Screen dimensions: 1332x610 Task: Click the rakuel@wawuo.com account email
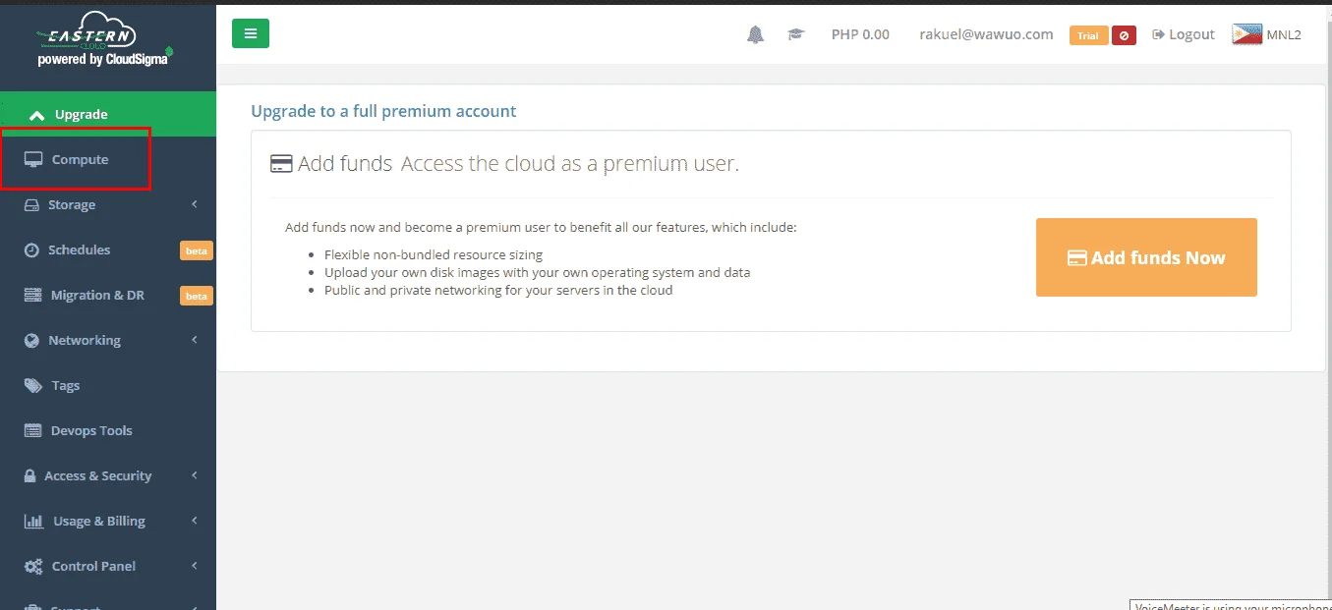coord(986,34)
